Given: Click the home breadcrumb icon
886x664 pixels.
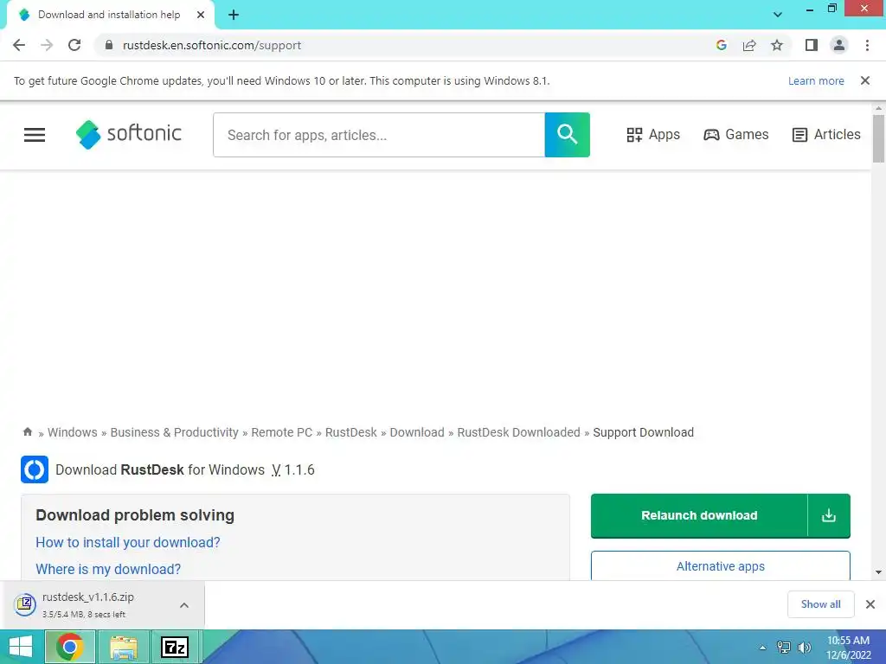Looking at the screenshot, I should tap(27, 432).
